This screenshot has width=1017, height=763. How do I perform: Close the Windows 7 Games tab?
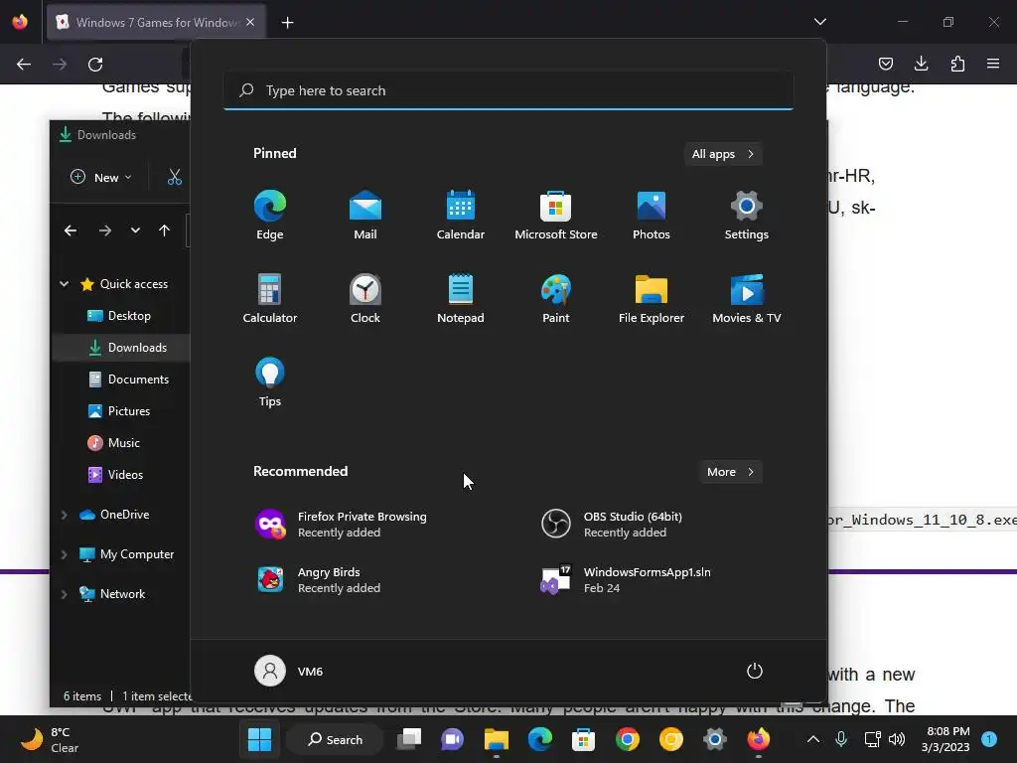(250, 23)
